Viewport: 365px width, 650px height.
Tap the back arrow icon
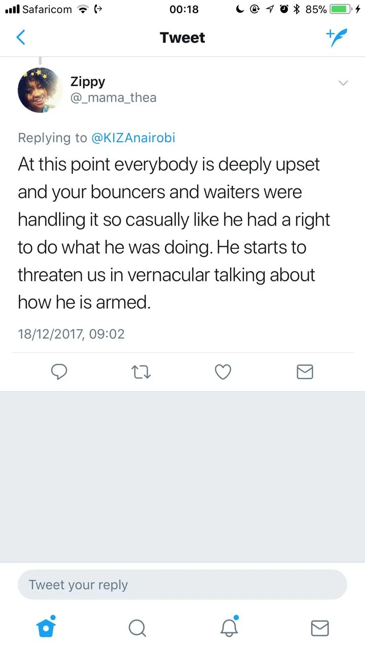point(21,38)
